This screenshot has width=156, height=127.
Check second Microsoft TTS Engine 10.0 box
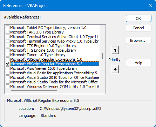(8, 50)
